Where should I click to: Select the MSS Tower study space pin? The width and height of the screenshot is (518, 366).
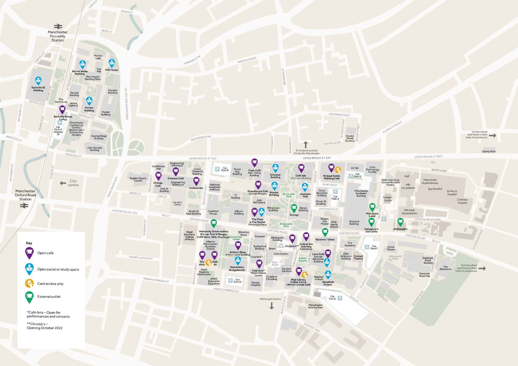[112, 63]
